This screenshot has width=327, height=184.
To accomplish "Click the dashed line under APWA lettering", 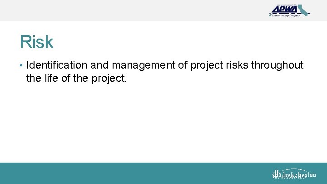I will (289, 14).
